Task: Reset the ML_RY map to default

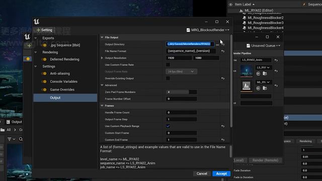Action: pyautogui.click(x=276, y=86)
